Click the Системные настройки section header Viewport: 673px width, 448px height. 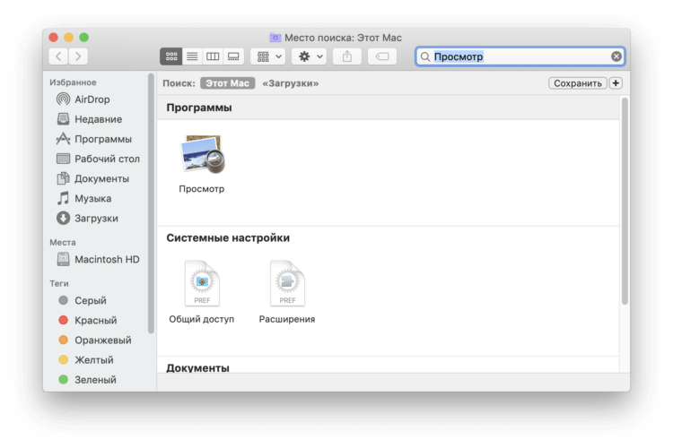pyautogui.click(x=228, y=238)
